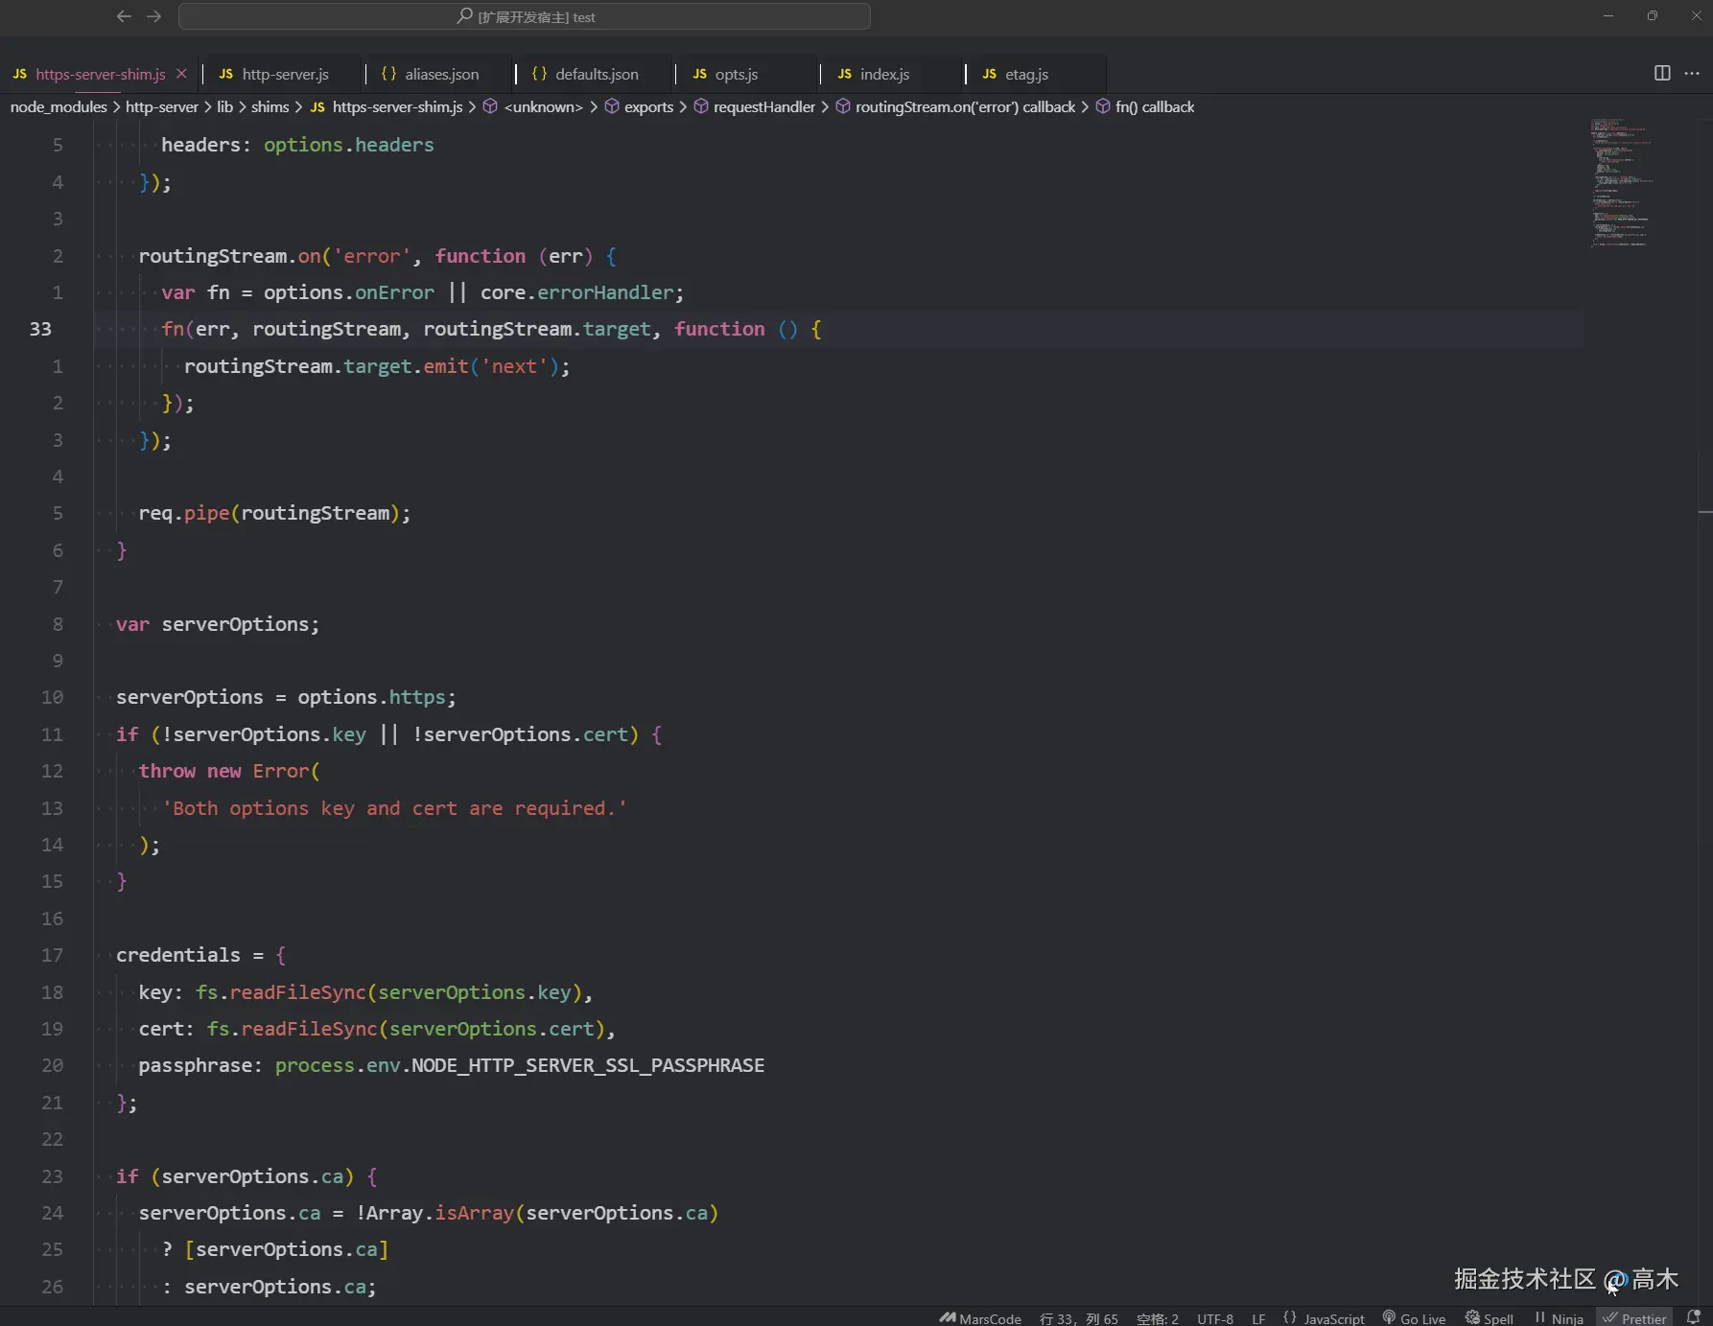Change the LF end-of-line sequence
Image resolution: width=1713 pixels, height=1326 pixels.
point(1258,1318)
